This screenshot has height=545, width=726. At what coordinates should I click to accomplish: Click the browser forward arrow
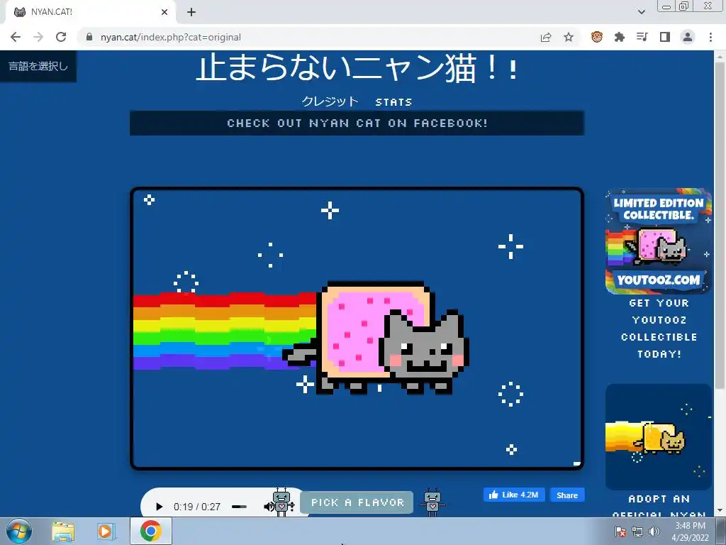coord(38,37)
